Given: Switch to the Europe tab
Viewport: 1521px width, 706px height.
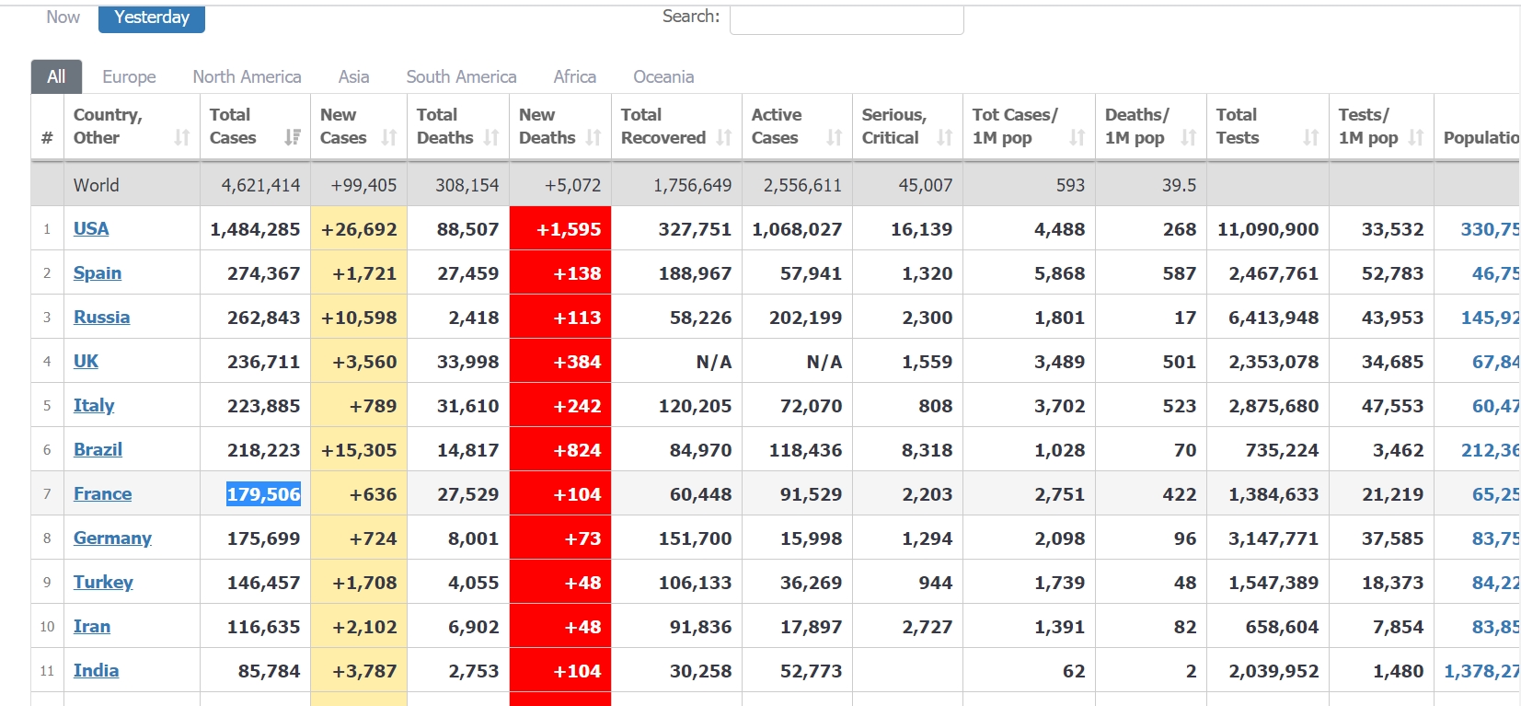Looking at the screenshot, I should click(x=129, y=76).
